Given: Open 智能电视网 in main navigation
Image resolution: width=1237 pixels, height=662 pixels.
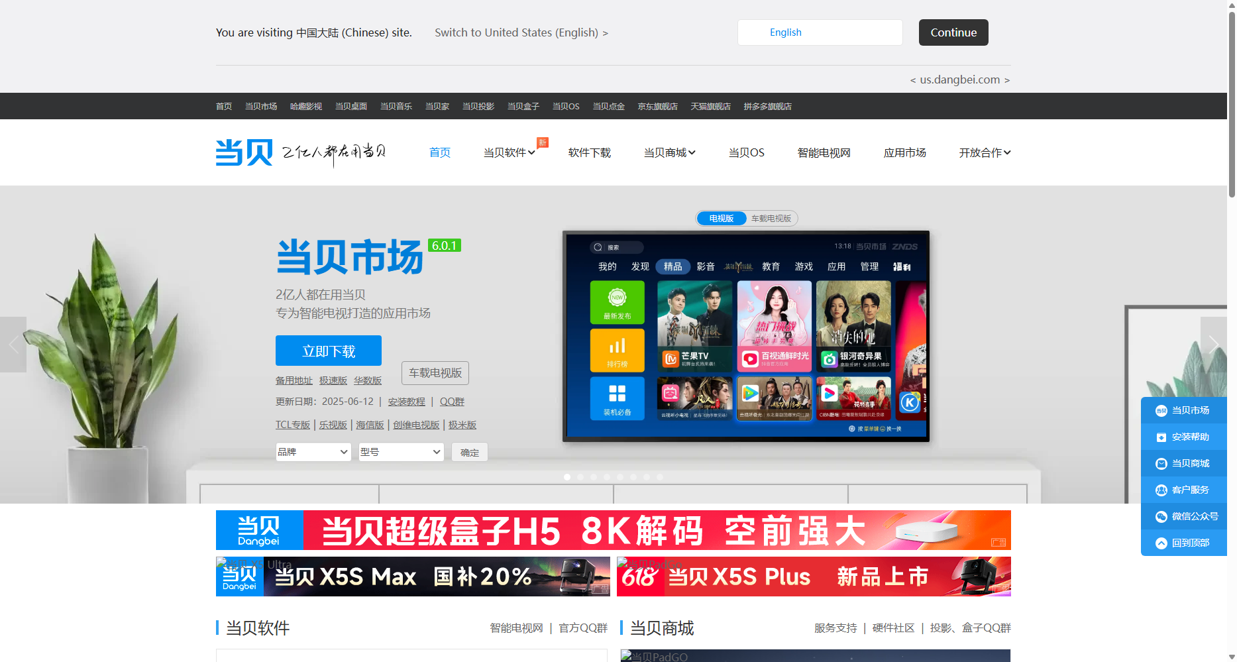Looking at the screenshot, I should click(x=824, y=152).
